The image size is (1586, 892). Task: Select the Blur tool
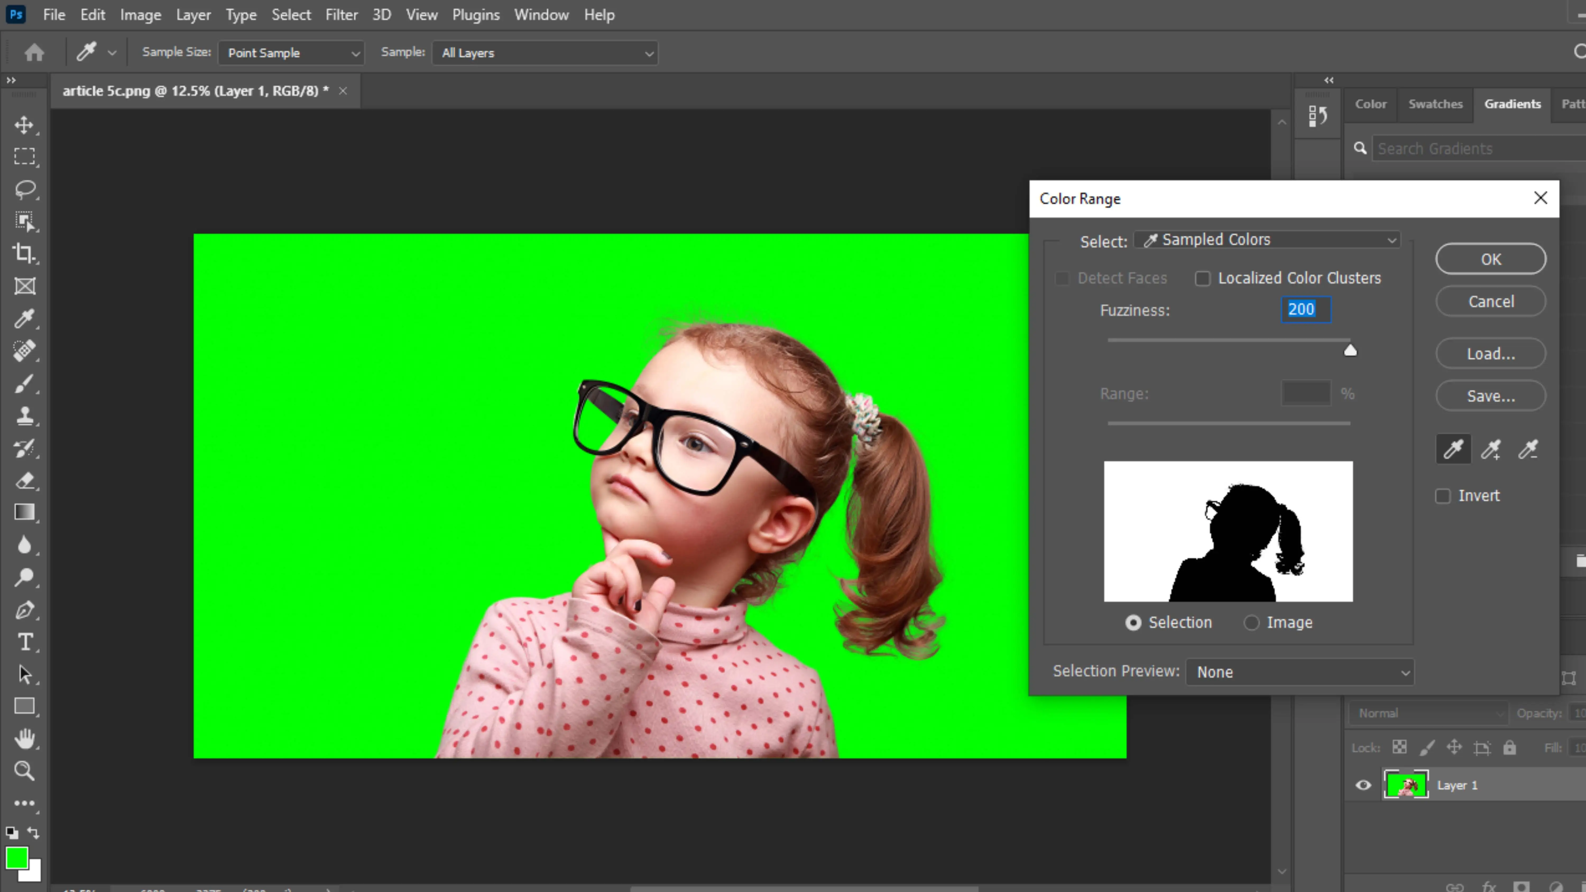coord(25,545)
